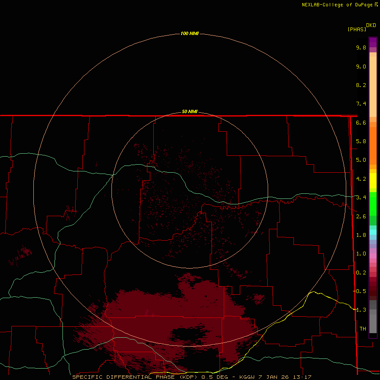380x380 pixels.
Task: Select the 8.2 scale value
Action: (361, 85)
